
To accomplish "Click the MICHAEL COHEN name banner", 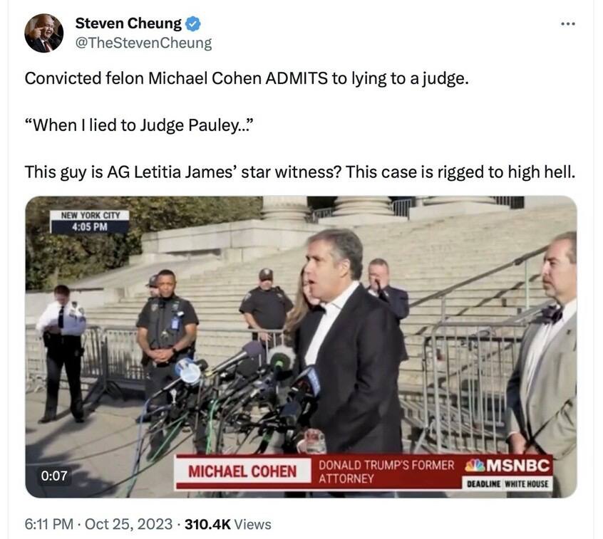I will pyautogui.click(x=242, y=471).
